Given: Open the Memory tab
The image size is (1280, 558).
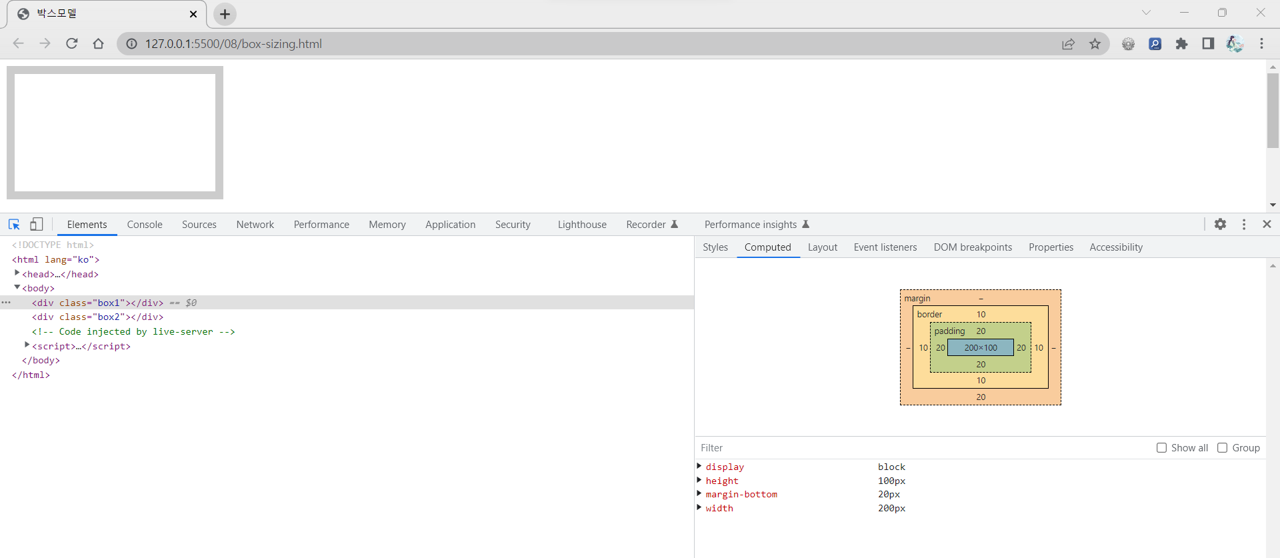Looking at the screenshot, I should click(x=387, y=225).
